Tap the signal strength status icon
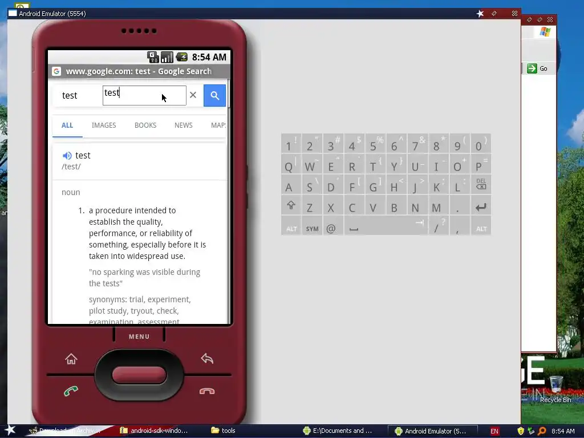The width and height of the screenshot is (584, 438). click(167, 57)
